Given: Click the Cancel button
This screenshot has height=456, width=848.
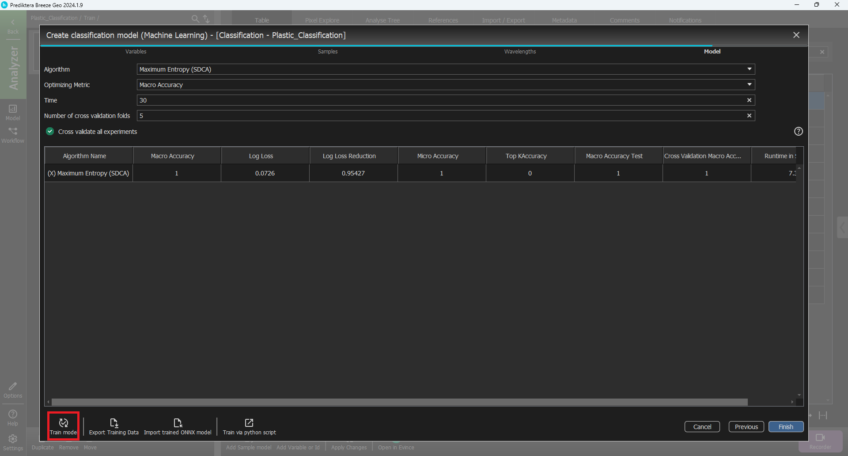Looking at the screenshot, I should click(x=702, y=427).
